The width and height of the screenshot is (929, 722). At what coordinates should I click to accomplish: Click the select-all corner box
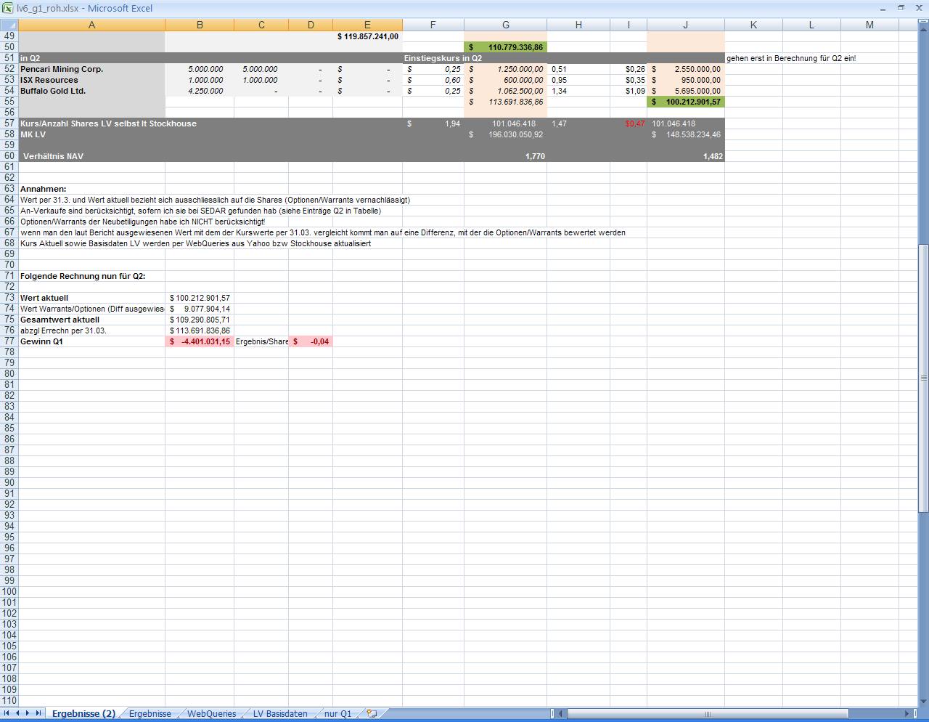[x=9, y=25]
